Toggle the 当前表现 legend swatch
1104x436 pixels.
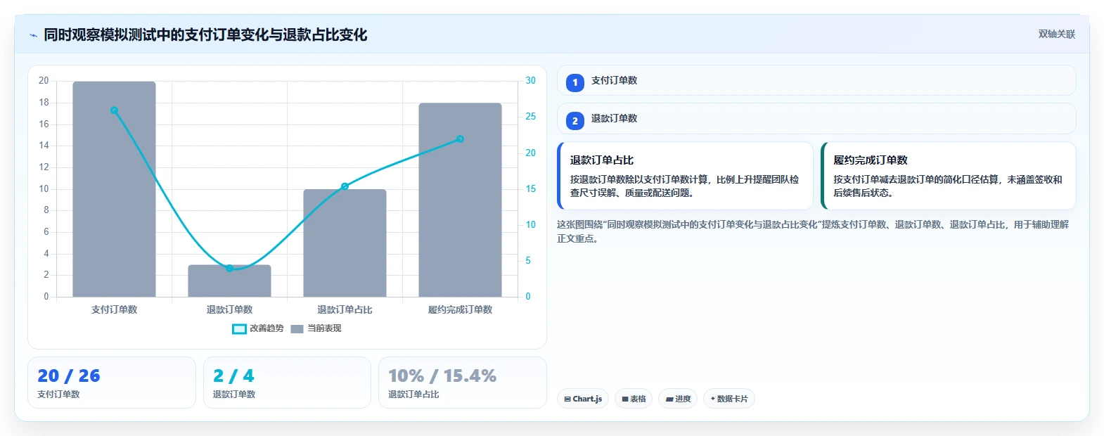click(x=297, y=328)
